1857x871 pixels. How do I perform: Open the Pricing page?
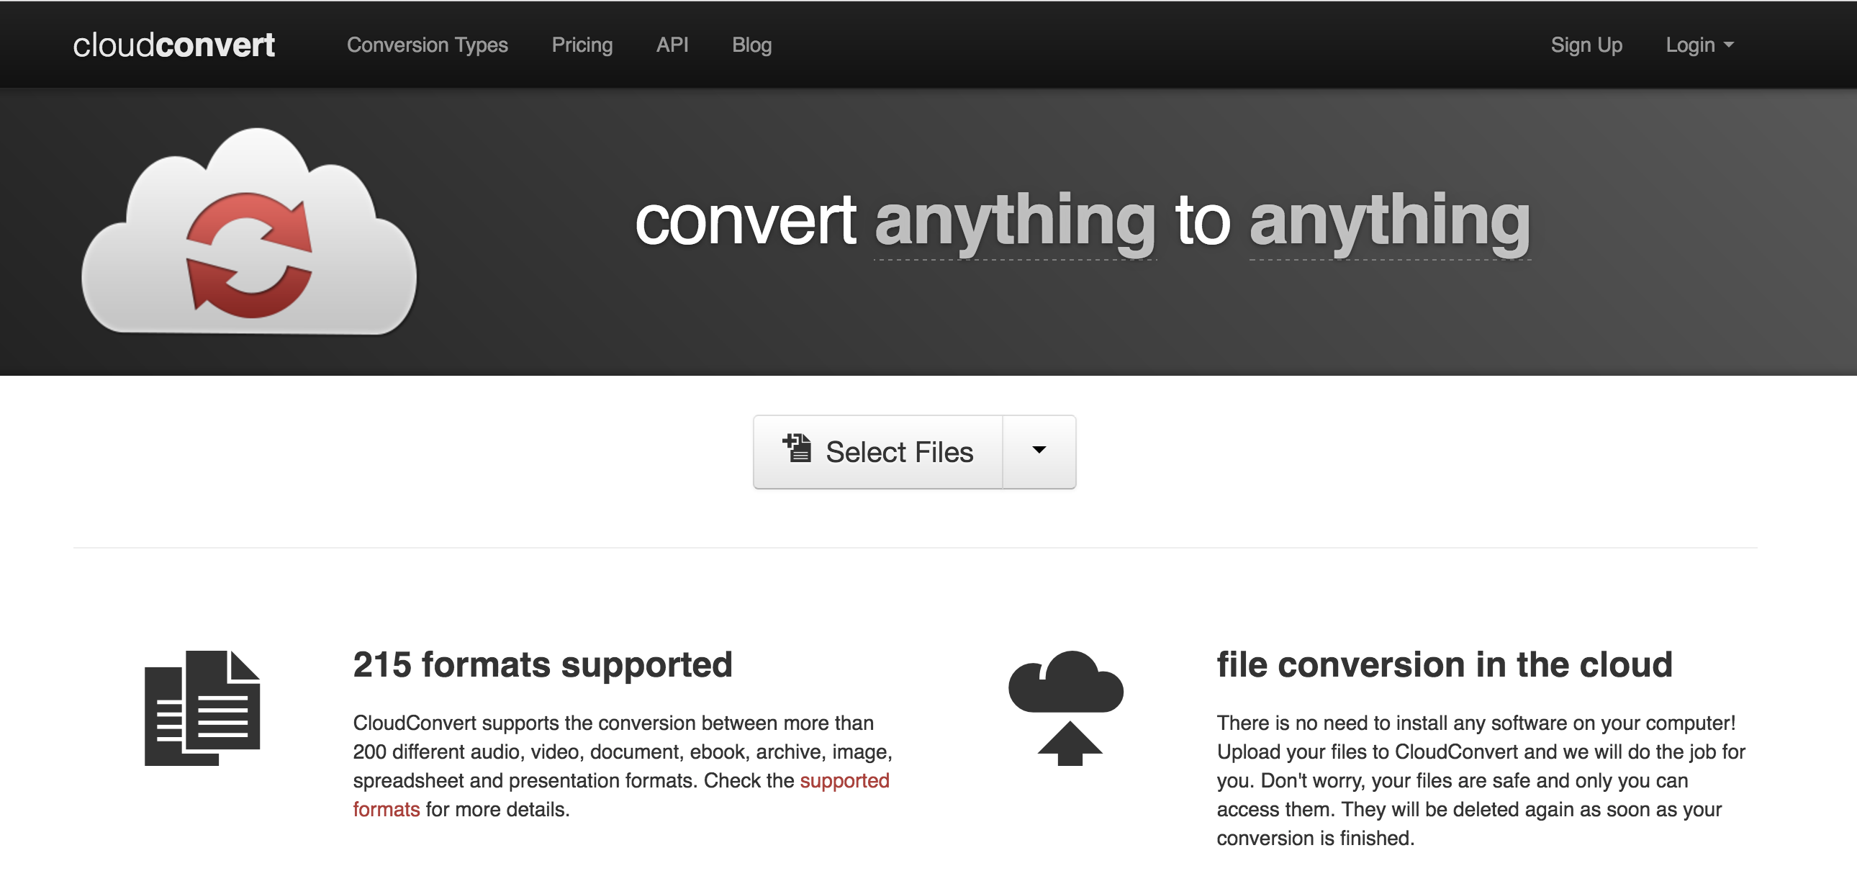point(582,45)
